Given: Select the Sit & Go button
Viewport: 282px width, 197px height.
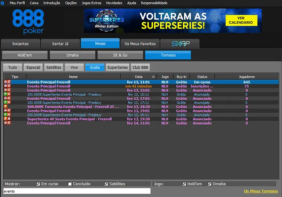Looking at the screenshot, I should 120,55.
